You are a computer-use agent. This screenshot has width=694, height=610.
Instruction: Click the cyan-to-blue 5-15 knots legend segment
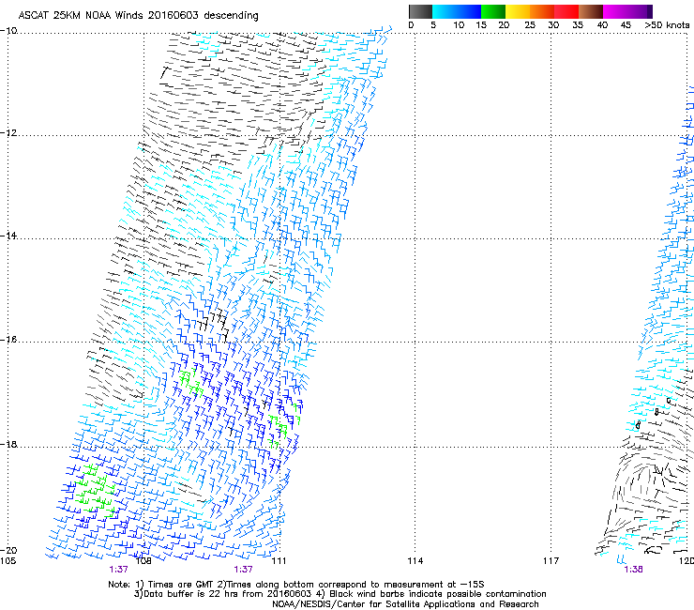[457, 11]
